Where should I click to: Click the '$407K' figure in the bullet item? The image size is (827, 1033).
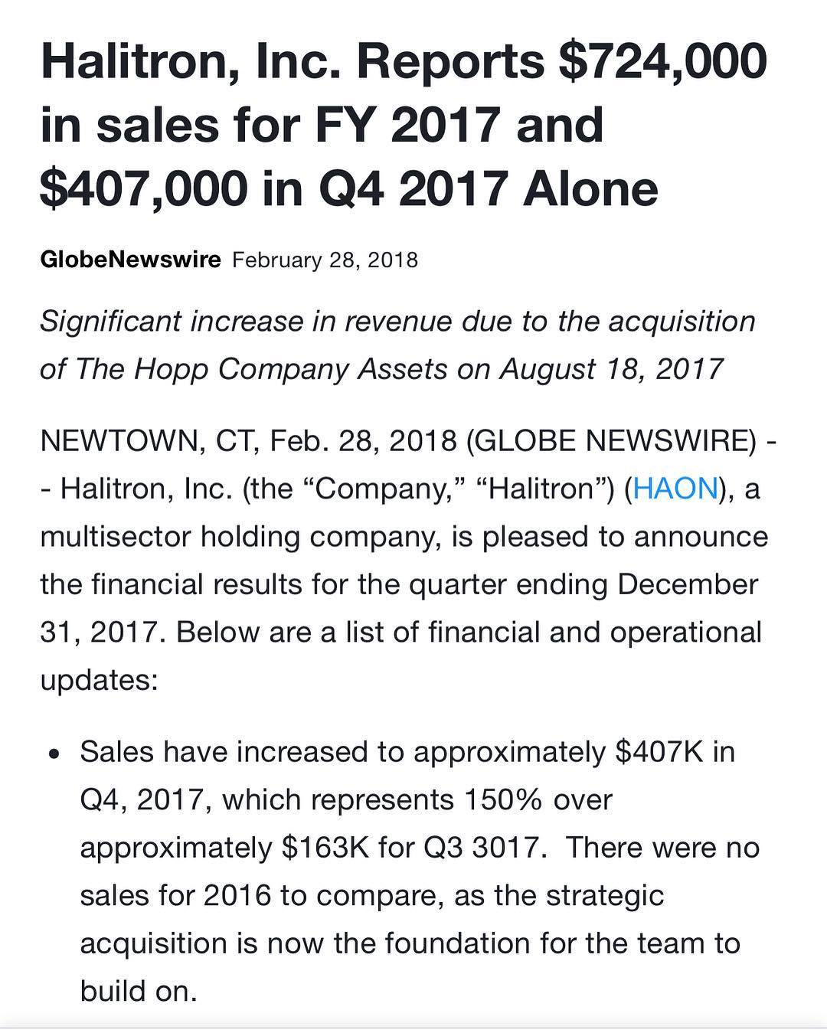point(659,752)
